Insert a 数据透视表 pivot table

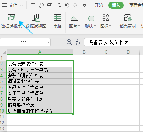[x=11, y=21]
